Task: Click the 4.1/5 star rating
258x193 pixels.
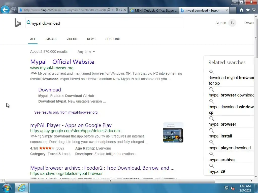Action: click(x=47, y=148)
